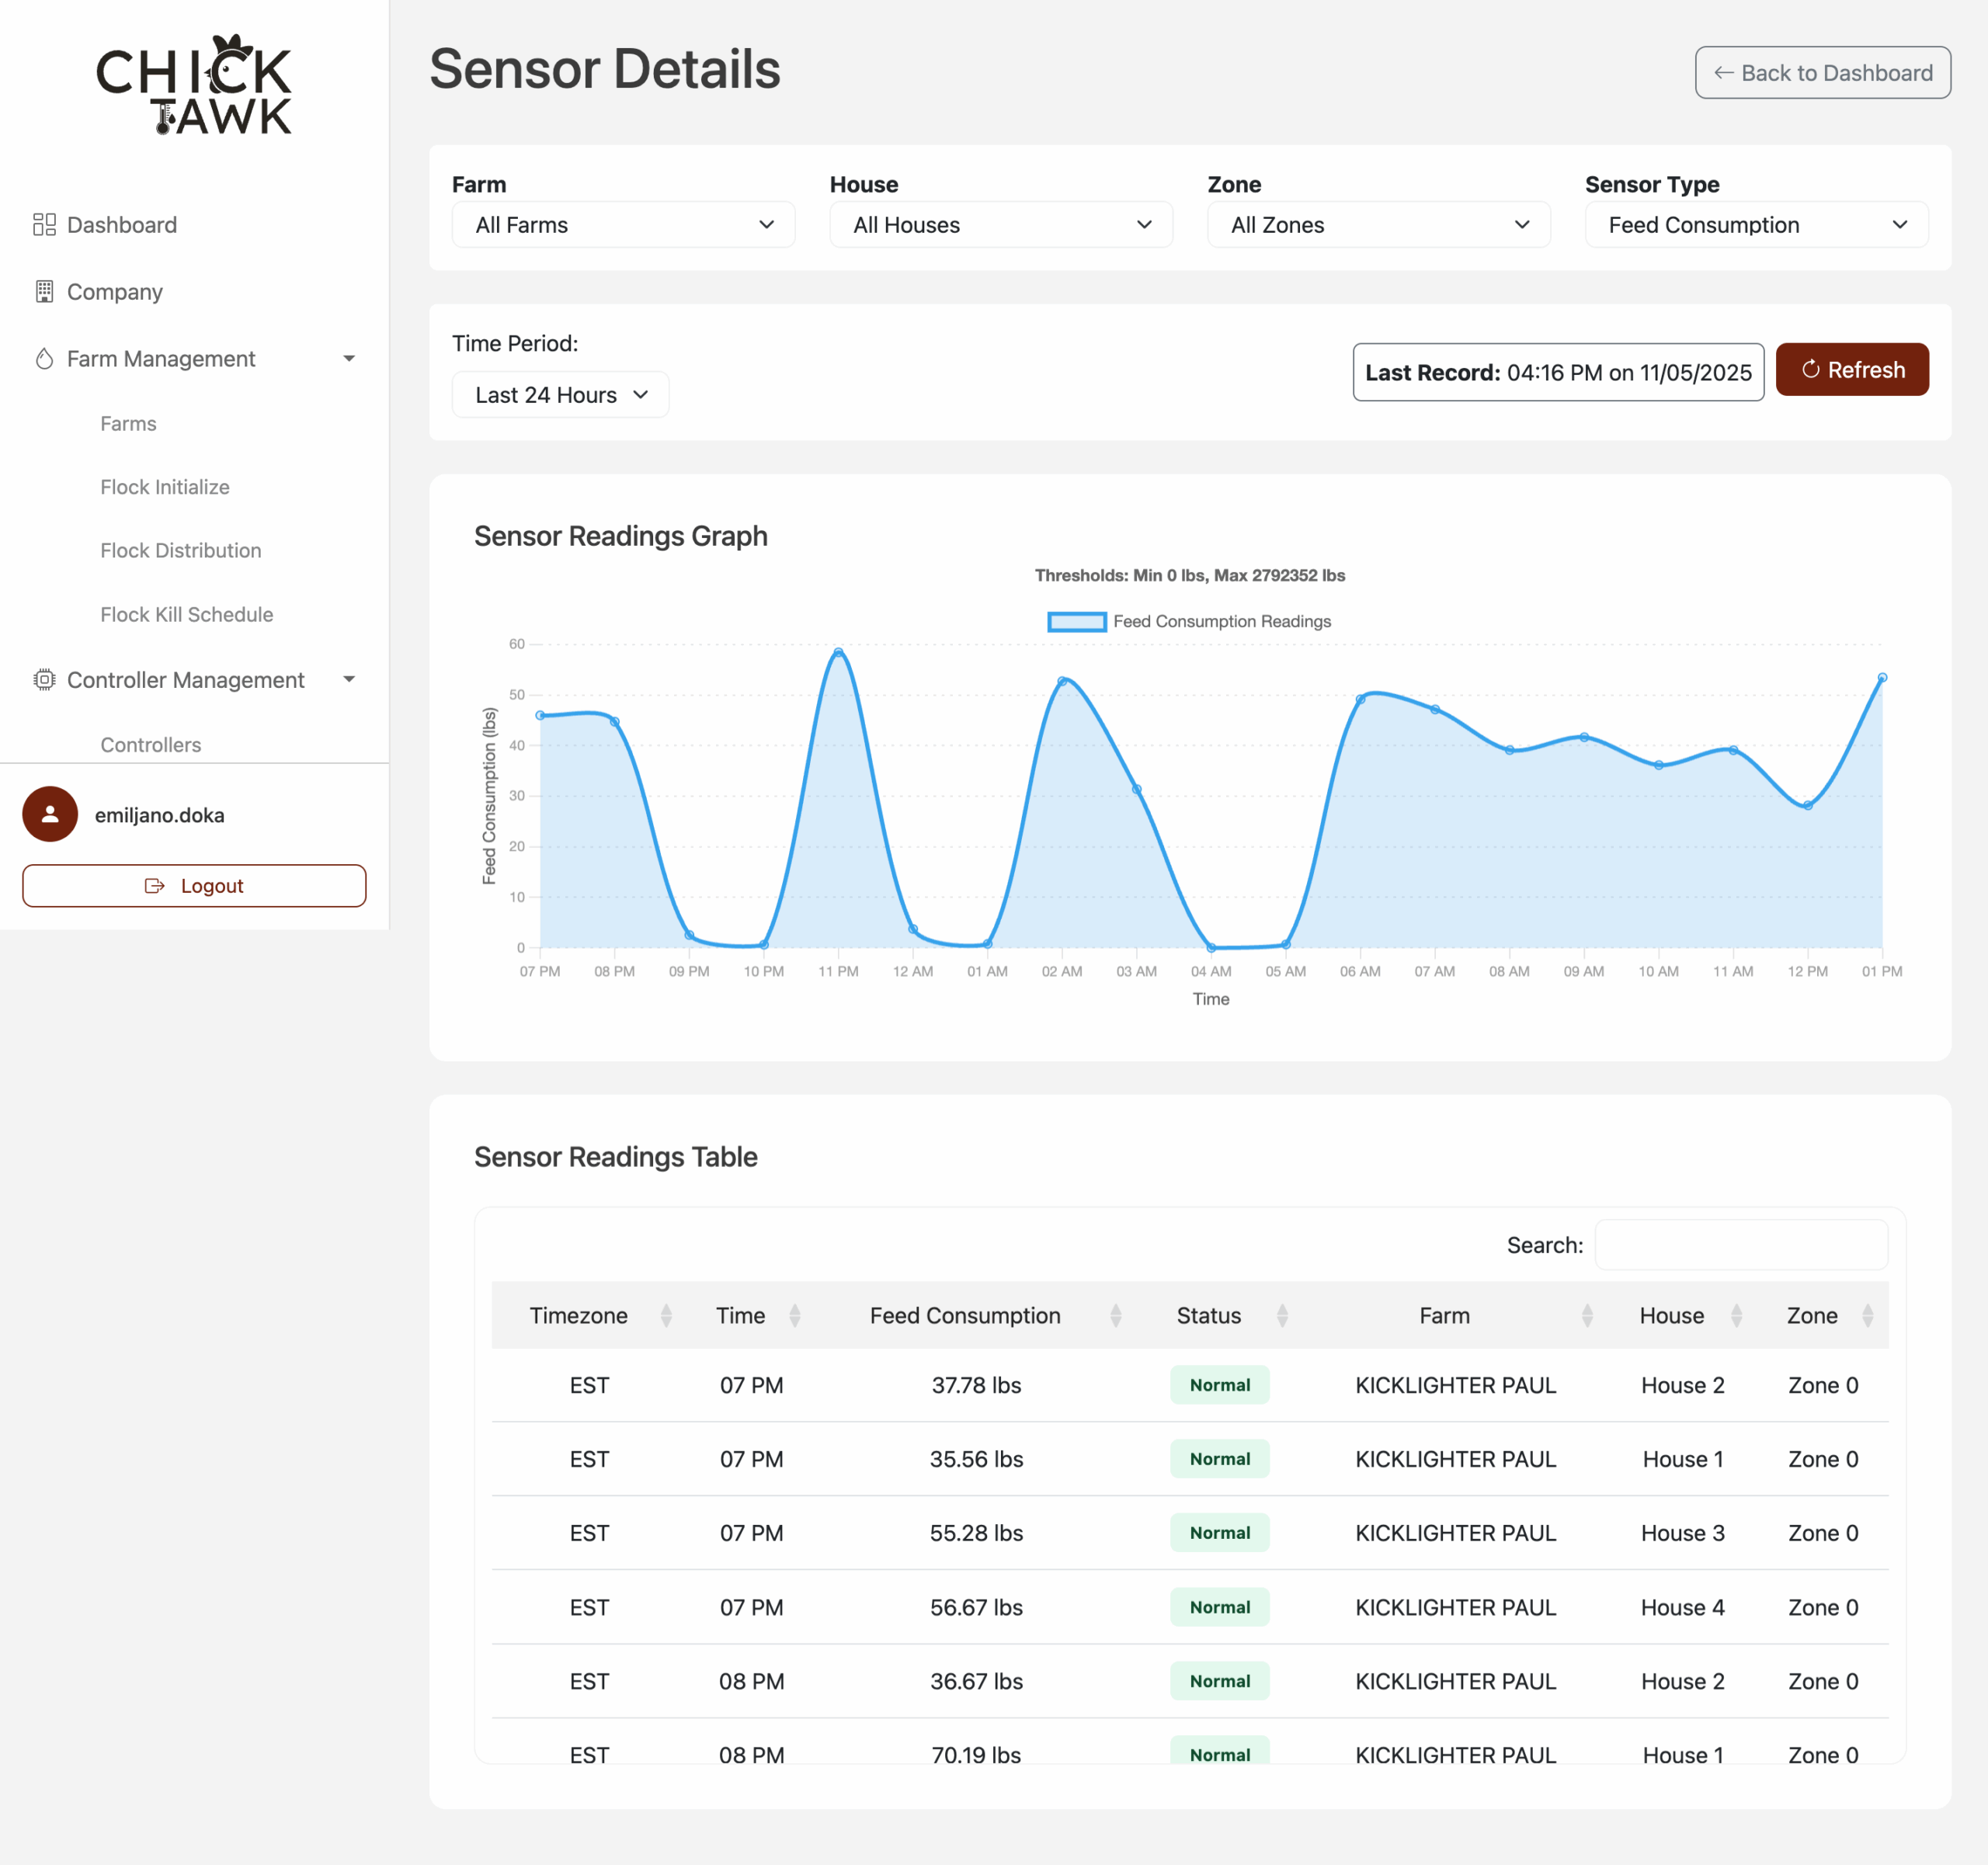Sort table by Timezone column arrows
Screen dimensions: 1988x1865
click(666, 1316)
